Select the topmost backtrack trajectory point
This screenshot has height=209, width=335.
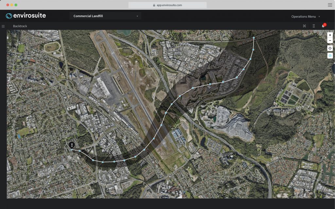[x=254, y=38]
